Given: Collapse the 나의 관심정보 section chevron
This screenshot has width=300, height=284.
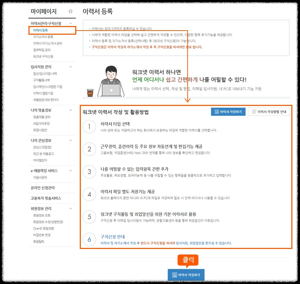Looking at the screenshot, I should [x=71, y=140].
